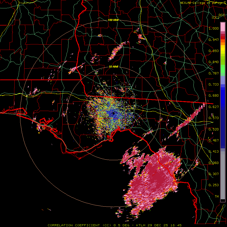Viewport: 227px width, 227px height.
Task: Select the 0.253 legend value
Action: pyautogui.click(x=214, y=185)
